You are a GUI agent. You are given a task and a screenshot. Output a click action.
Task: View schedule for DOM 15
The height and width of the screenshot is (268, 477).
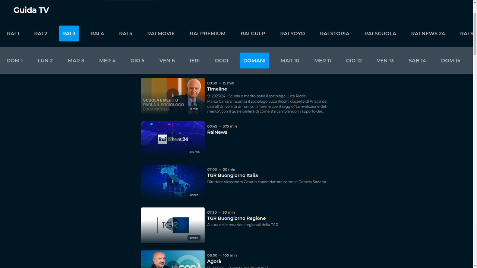coord(451,61)
